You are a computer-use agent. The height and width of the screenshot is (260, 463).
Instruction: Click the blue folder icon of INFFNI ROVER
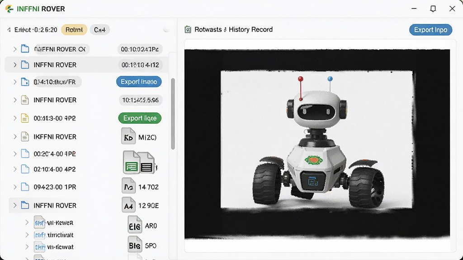tap(25, 205)
